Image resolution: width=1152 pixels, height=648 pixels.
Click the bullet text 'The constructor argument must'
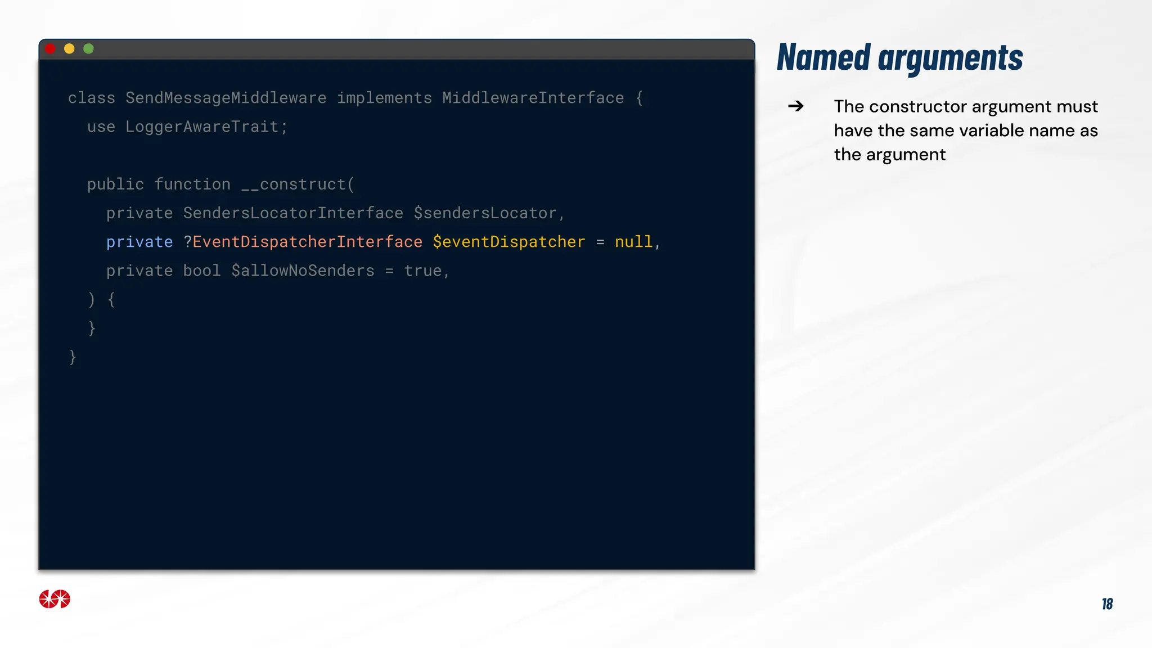(966, 106)
